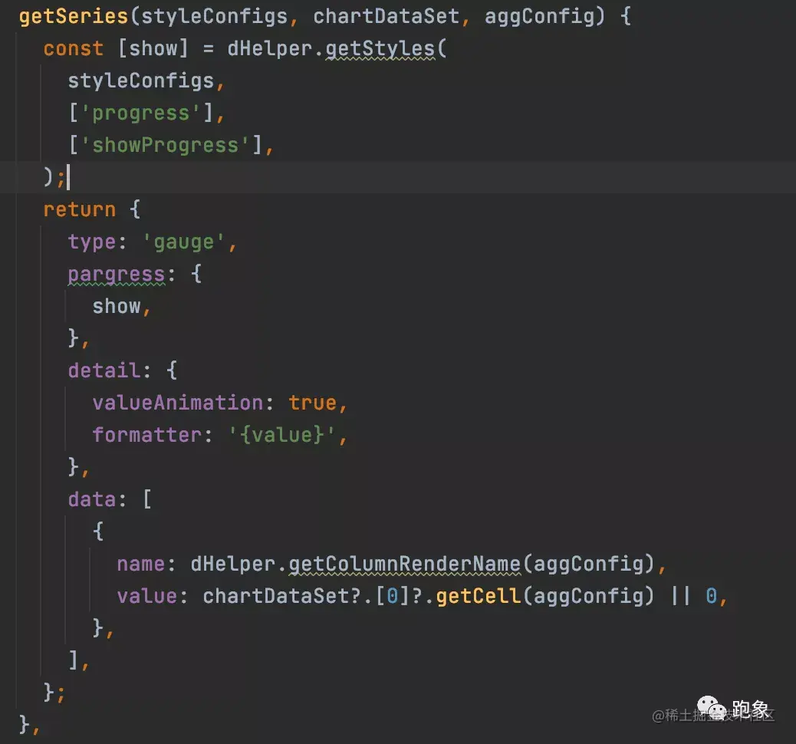Image resolution: width=796 pixels, height=744 pixels.
Task: Click the getSeries method name
Action: (74, 16)
